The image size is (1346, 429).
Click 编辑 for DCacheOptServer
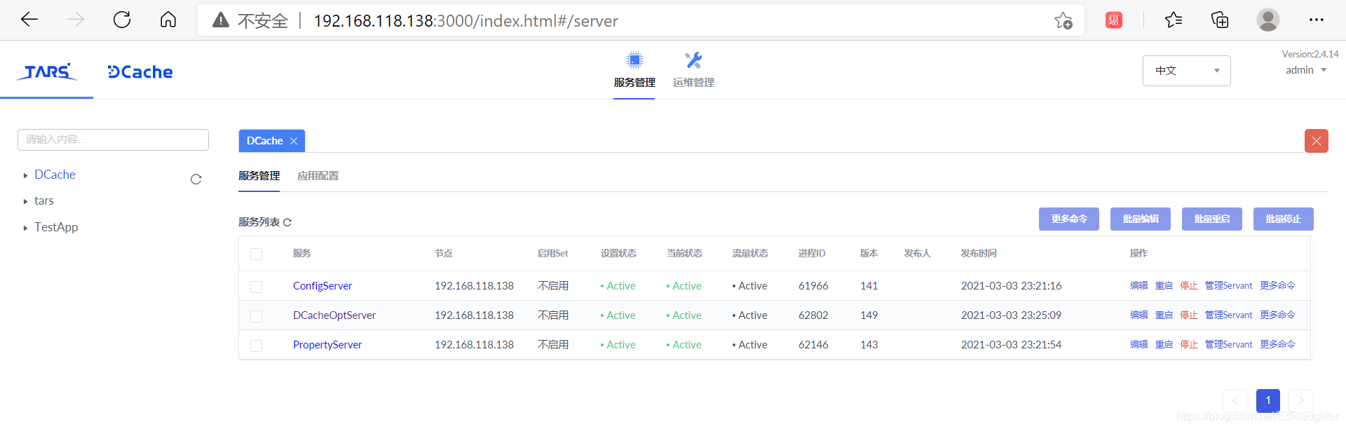point(1138,315)
